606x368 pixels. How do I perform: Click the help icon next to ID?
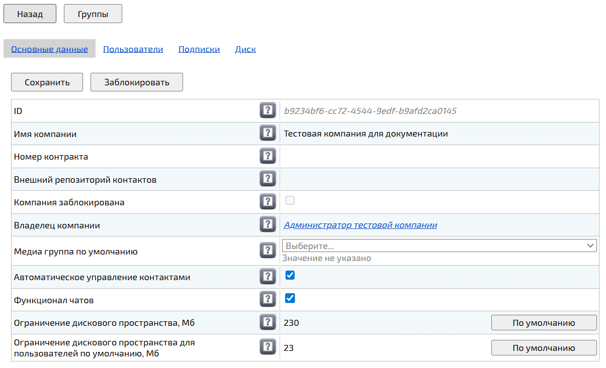(x=268, y=110)
